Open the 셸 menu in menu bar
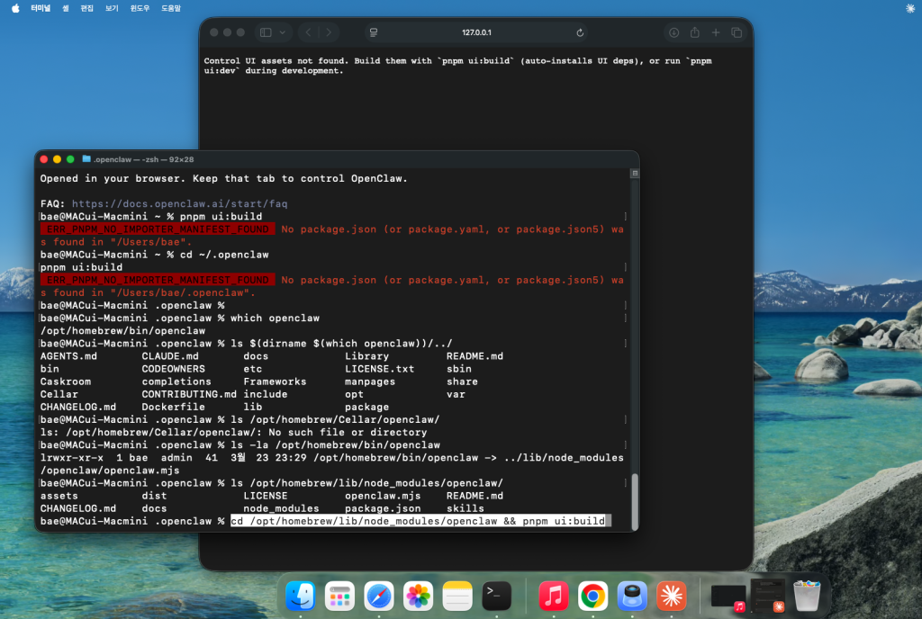922x619 pixels. (65, 7)
